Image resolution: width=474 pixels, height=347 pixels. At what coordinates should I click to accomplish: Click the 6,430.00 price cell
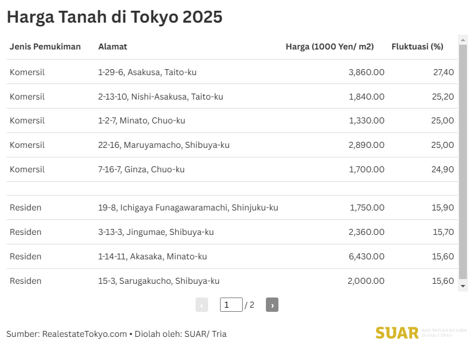365,256
